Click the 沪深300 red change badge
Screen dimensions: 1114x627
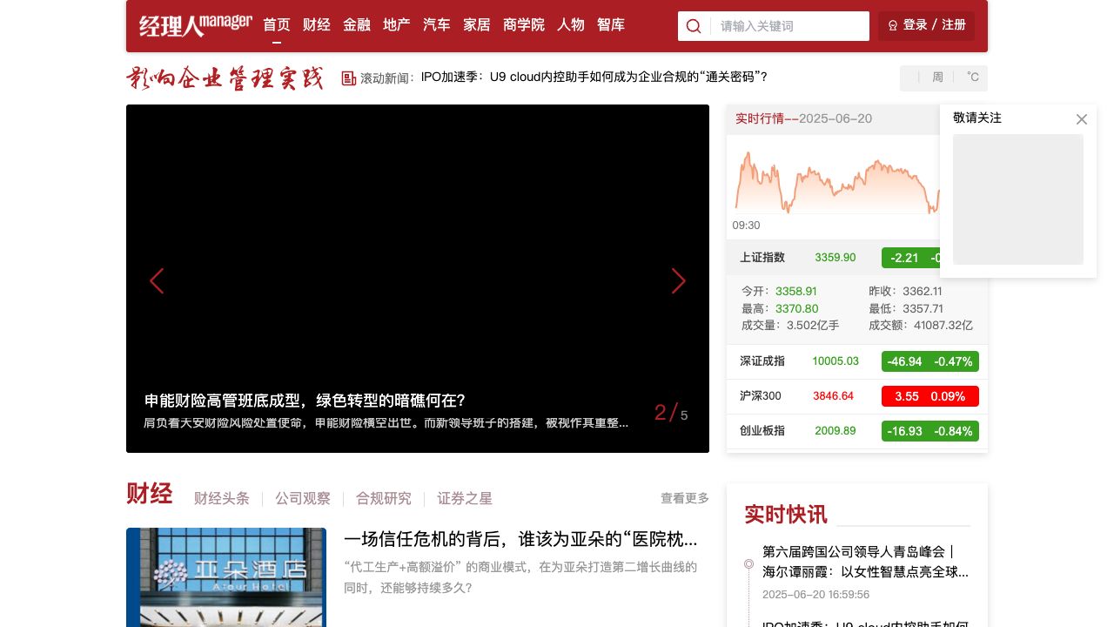point(929,396)
